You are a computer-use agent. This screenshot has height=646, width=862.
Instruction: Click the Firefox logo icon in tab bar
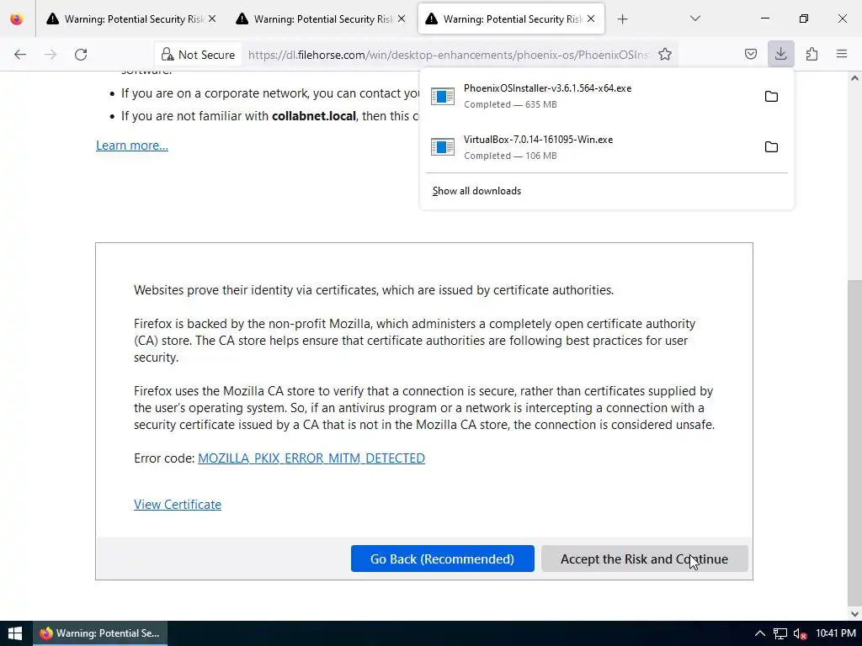(17, 19)
